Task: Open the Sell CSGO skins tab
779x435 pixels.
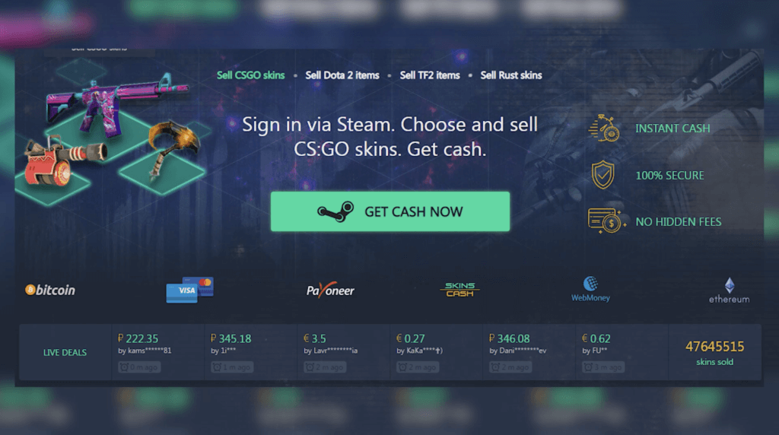Action: 250,75
